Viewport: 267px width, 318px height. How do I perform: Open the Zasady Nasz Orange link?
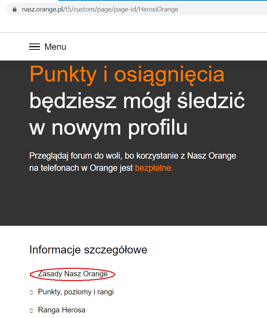[73, 274]
